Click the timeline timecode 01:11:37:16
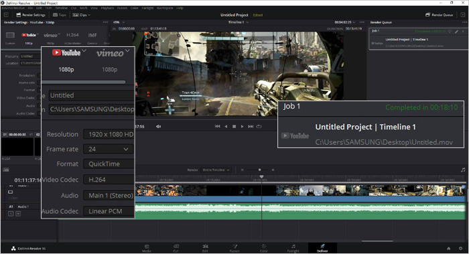The width and height of the screenshot is (469, 254). [28, 180]
